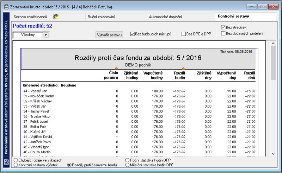Click the Rozdíl dnů column header
This screenshot has height=173, width=282.
point(250,75)
